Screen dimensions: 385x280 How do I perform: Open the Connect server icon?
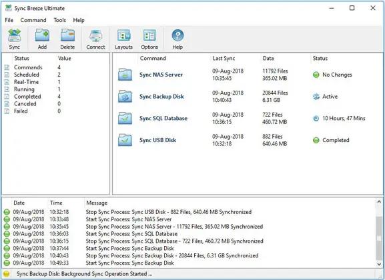(x=95, y=35)
